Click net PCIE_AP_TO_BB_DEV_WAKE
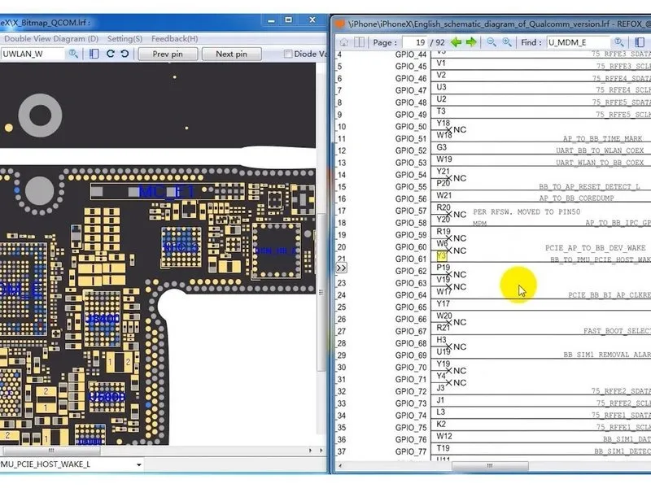 tap(596, 248)
